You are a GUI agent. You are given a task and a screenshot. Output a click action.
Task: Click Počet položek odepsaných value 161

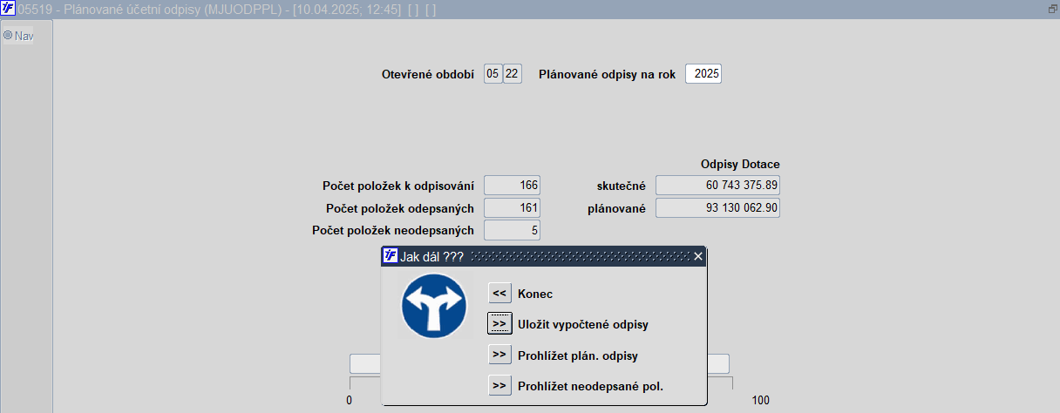[x=512, y=207]
